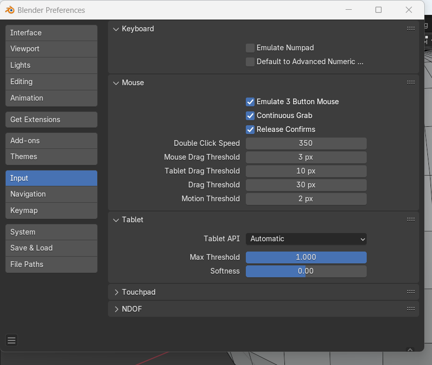Image resolution: width=432 pixels, height=365 pixels.
Task: Open the Tablet API dropdown
Action: (x=306, y=239)
